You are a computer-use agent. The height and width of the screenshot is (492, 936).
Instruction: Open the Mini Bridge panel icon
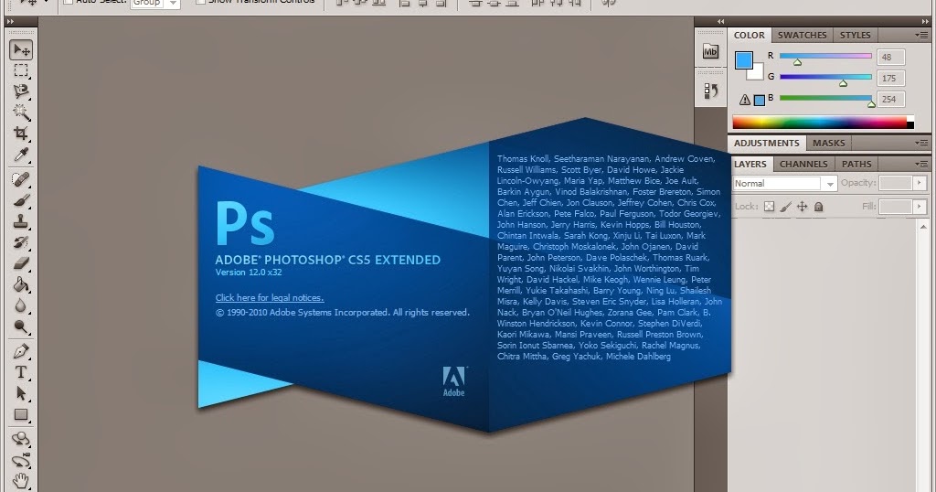click(x=710, y=52)
